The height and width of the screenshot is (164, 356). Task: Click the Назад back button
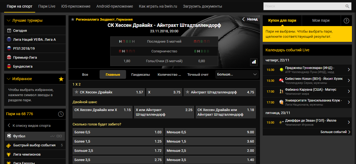[250, 19]
